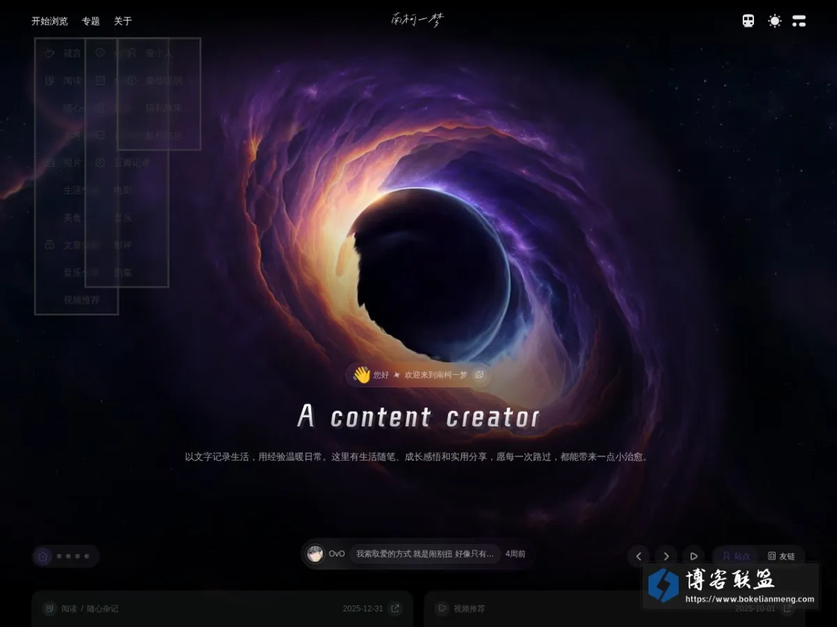Open external link icon on 2025-12-31 card
The height and width of the screenshot is (627, 837).
click(x=395, y=608)
